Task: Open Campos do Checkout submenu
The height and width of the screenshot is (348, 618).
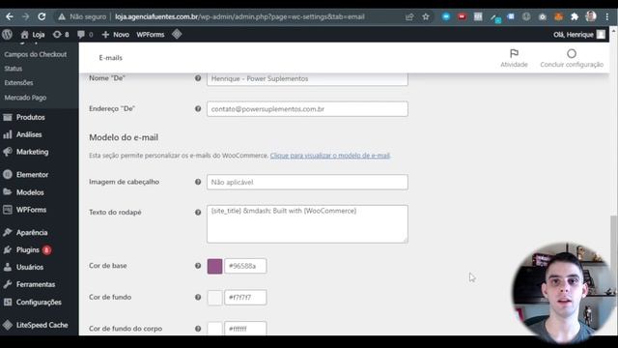Action: (x=36, y=54)
